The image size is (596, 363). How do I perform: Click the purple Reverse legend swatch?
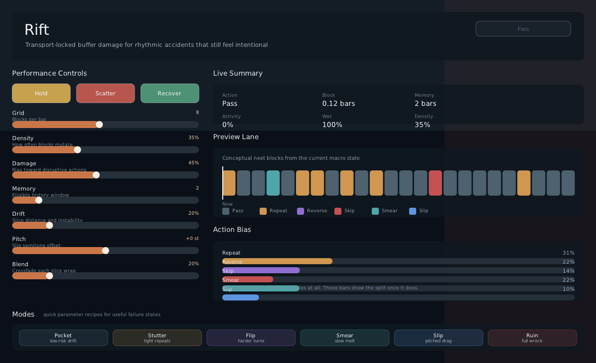pyautogui.click(x=301, y=211)
